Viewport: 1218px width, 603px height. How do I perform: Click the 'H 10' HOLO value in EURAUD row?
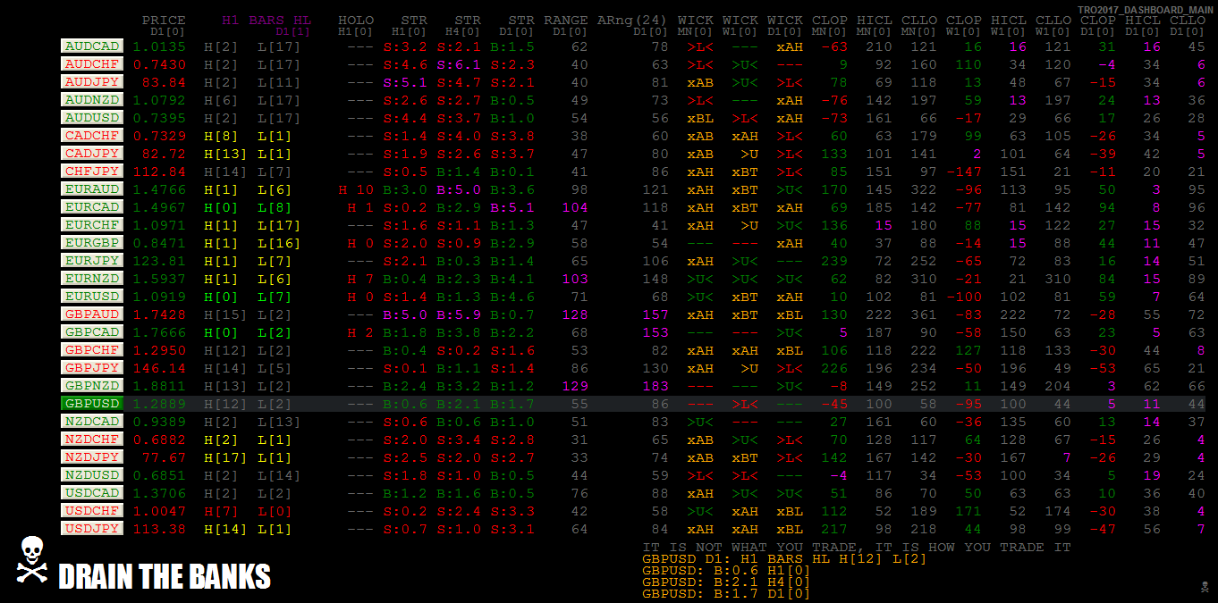point(356,189)
